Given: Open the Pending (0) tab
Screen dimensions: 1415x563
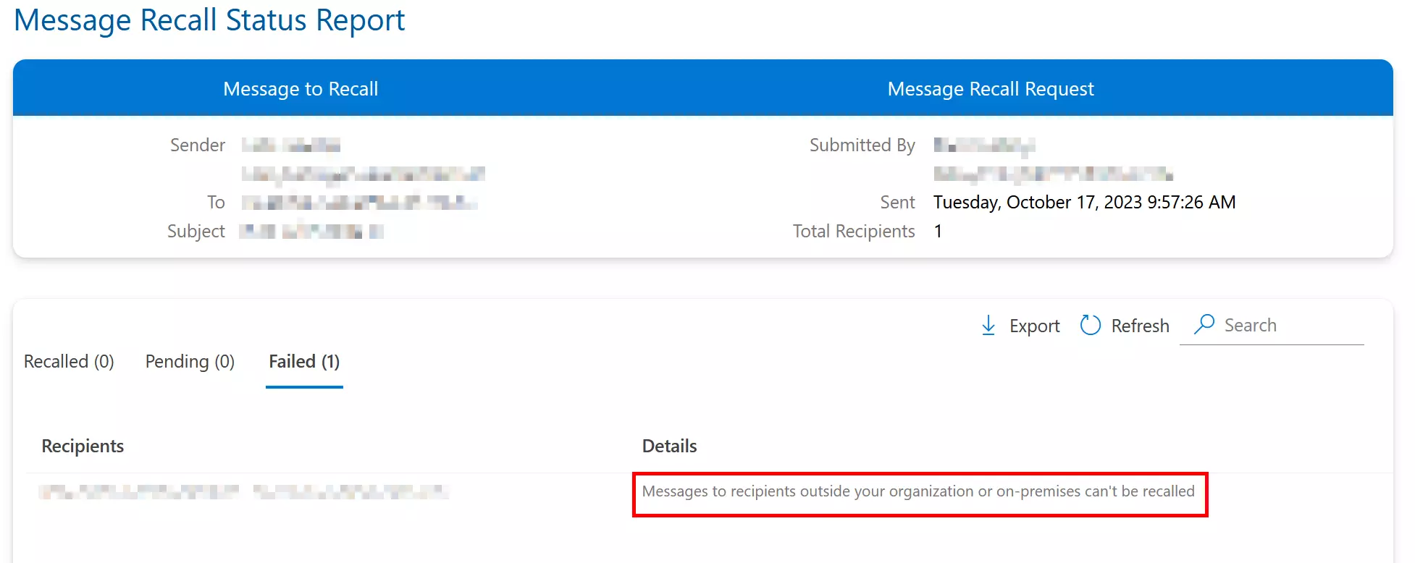Looking at the screenshot, I should click(190, 362).
